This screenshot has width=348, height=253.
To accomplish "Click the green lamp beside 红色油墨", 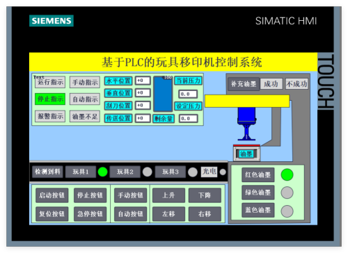I will point(287,174).
